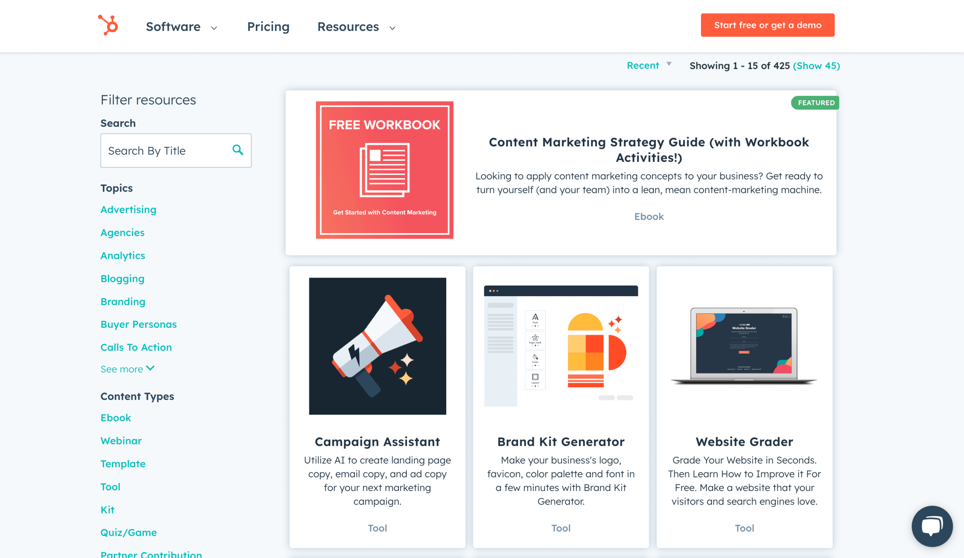Filter by Advertising topic

128,210
